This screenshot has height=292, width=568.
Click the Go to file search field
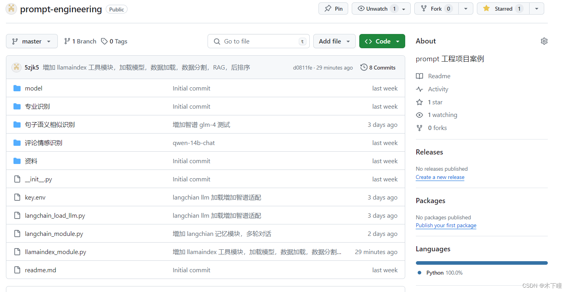259,41
